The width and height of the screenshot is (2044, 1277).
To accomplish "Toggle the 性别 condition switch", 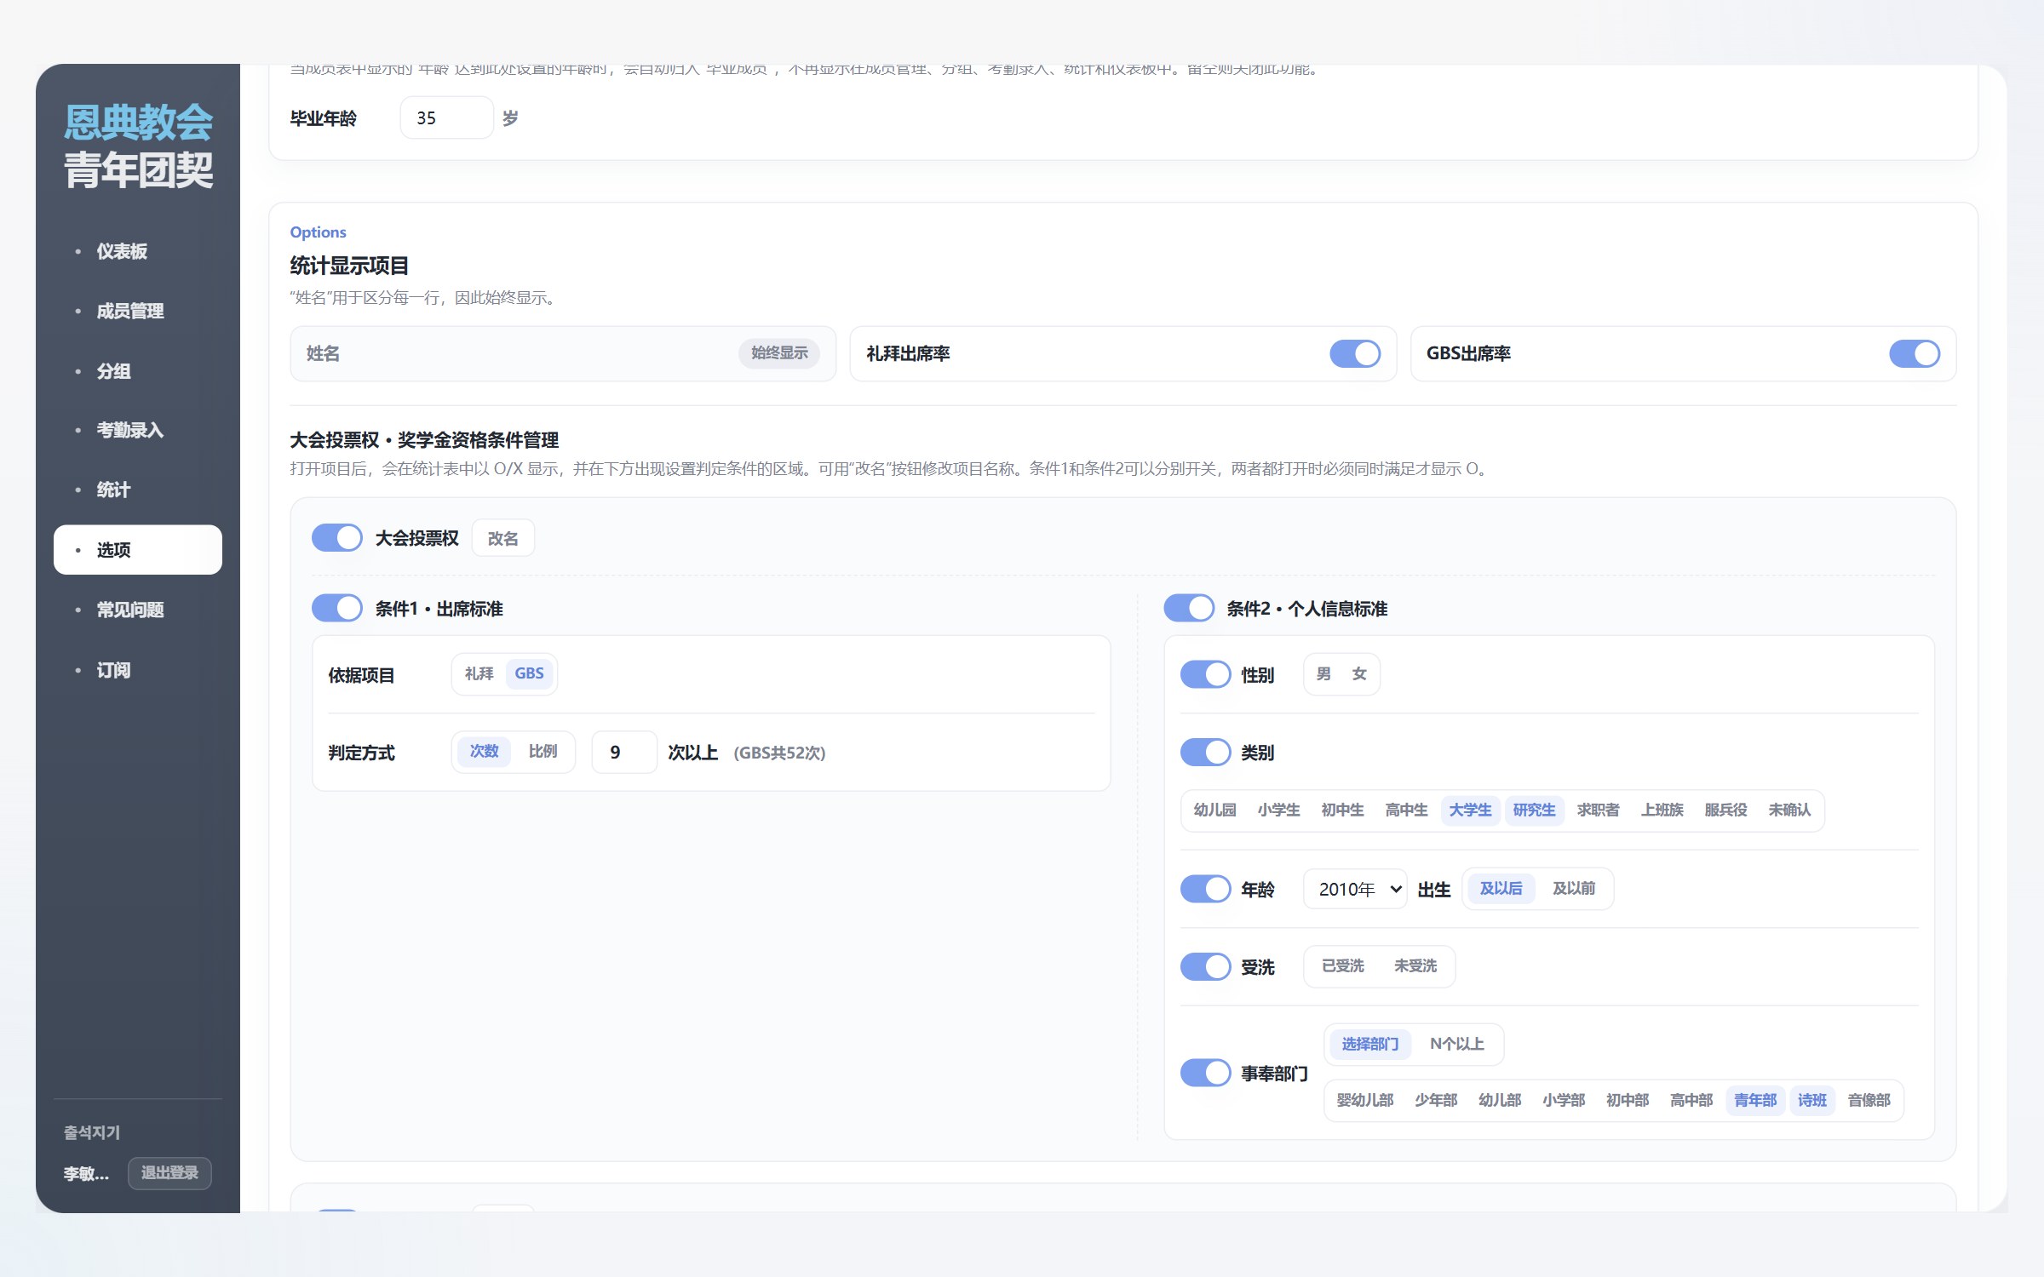I will (x=1205, y=674).
